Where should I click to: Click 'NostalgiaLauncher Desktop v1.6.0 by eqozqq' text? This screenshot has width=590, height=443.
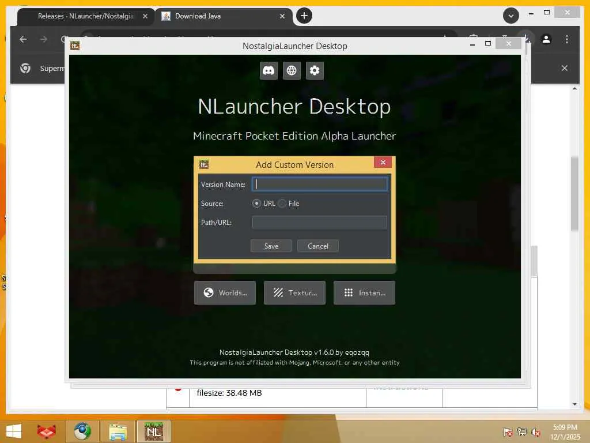tap(294, 352)
